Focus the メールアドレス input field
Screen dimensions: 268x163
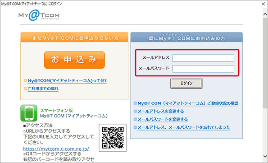coord(203,58)
